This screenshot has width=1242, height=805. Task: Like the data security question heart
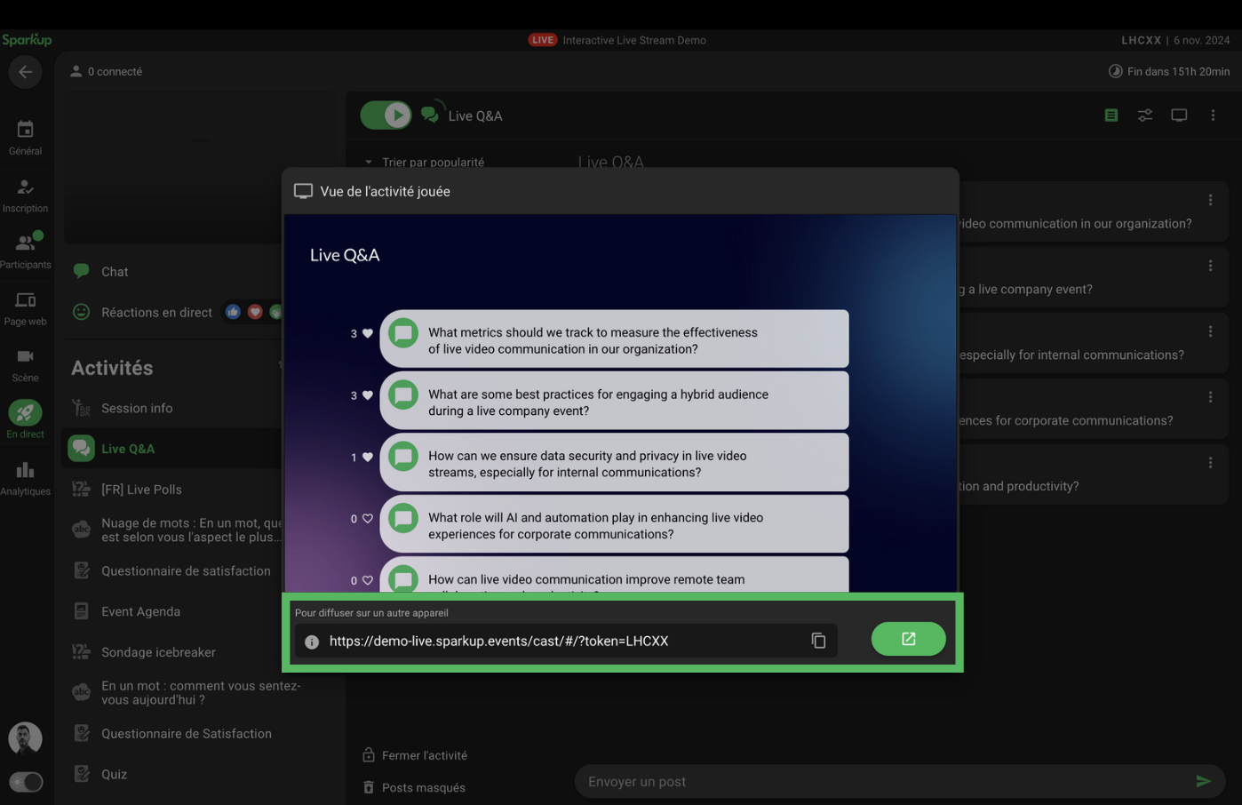point(367,458)
